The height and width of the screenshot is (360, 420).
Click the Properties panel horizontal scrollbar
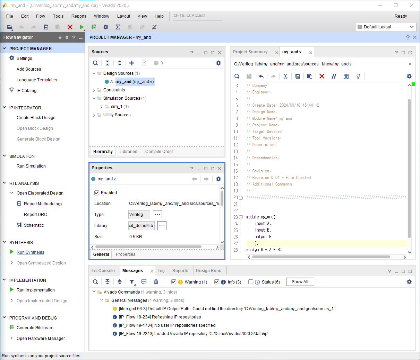pyautogui.click(x=148, y=247)
